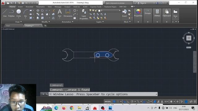This screenshot has width=198, height=111.
Task: Switch to the Drawing1 file tab
Action: pyautogui.click(x=29, y=26)
